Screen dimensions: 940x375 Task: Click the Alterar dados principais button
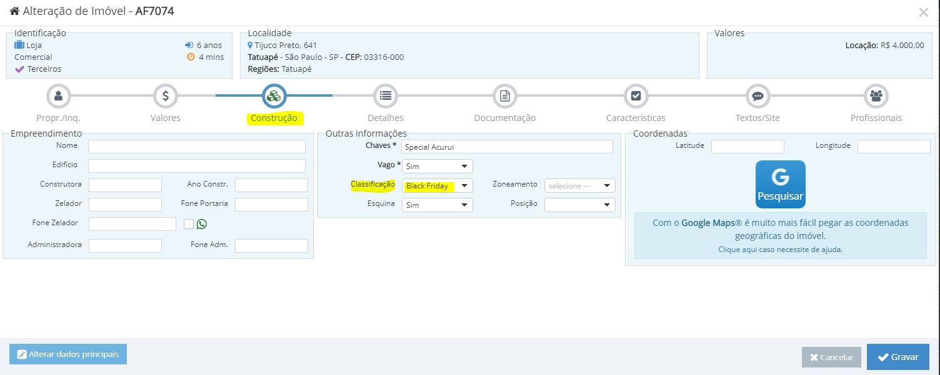click(68, 354)
